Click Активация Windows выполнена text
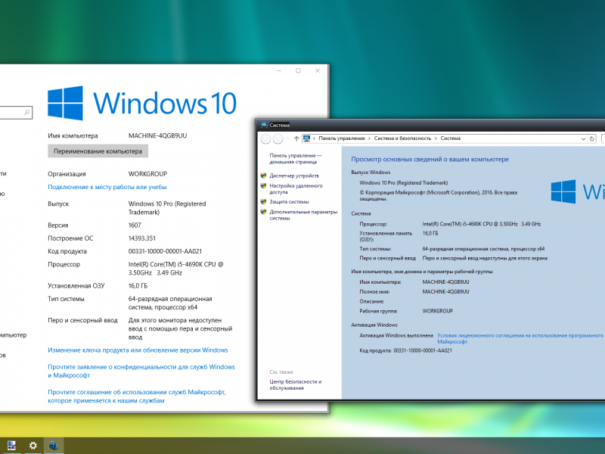The width and height of the screenshot is (605, 454). pos(396,335)
